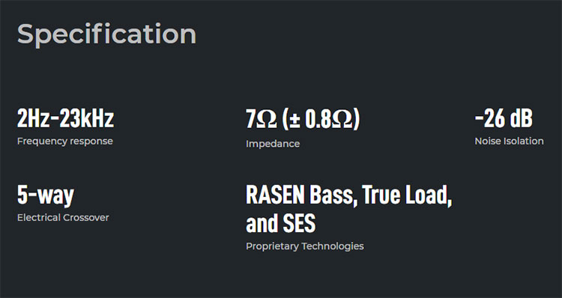Click the Noise Isolation label

[x=509, y=141]
